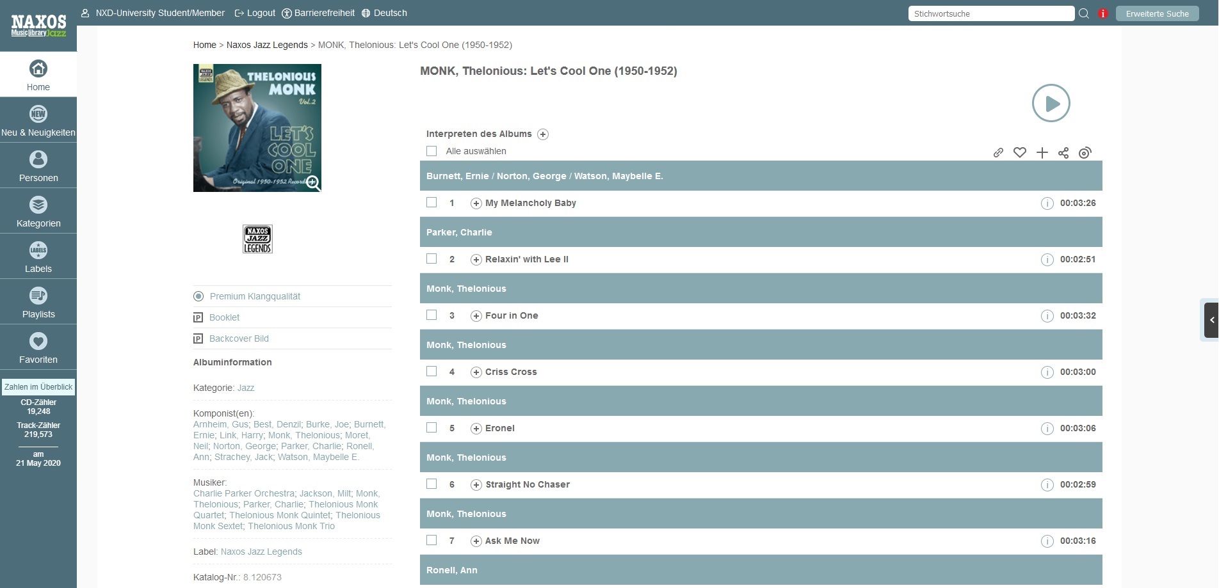Click in the Stichwortsuche search field
This screenshot has width=1219, height=588.
click(x=990, y=13)
